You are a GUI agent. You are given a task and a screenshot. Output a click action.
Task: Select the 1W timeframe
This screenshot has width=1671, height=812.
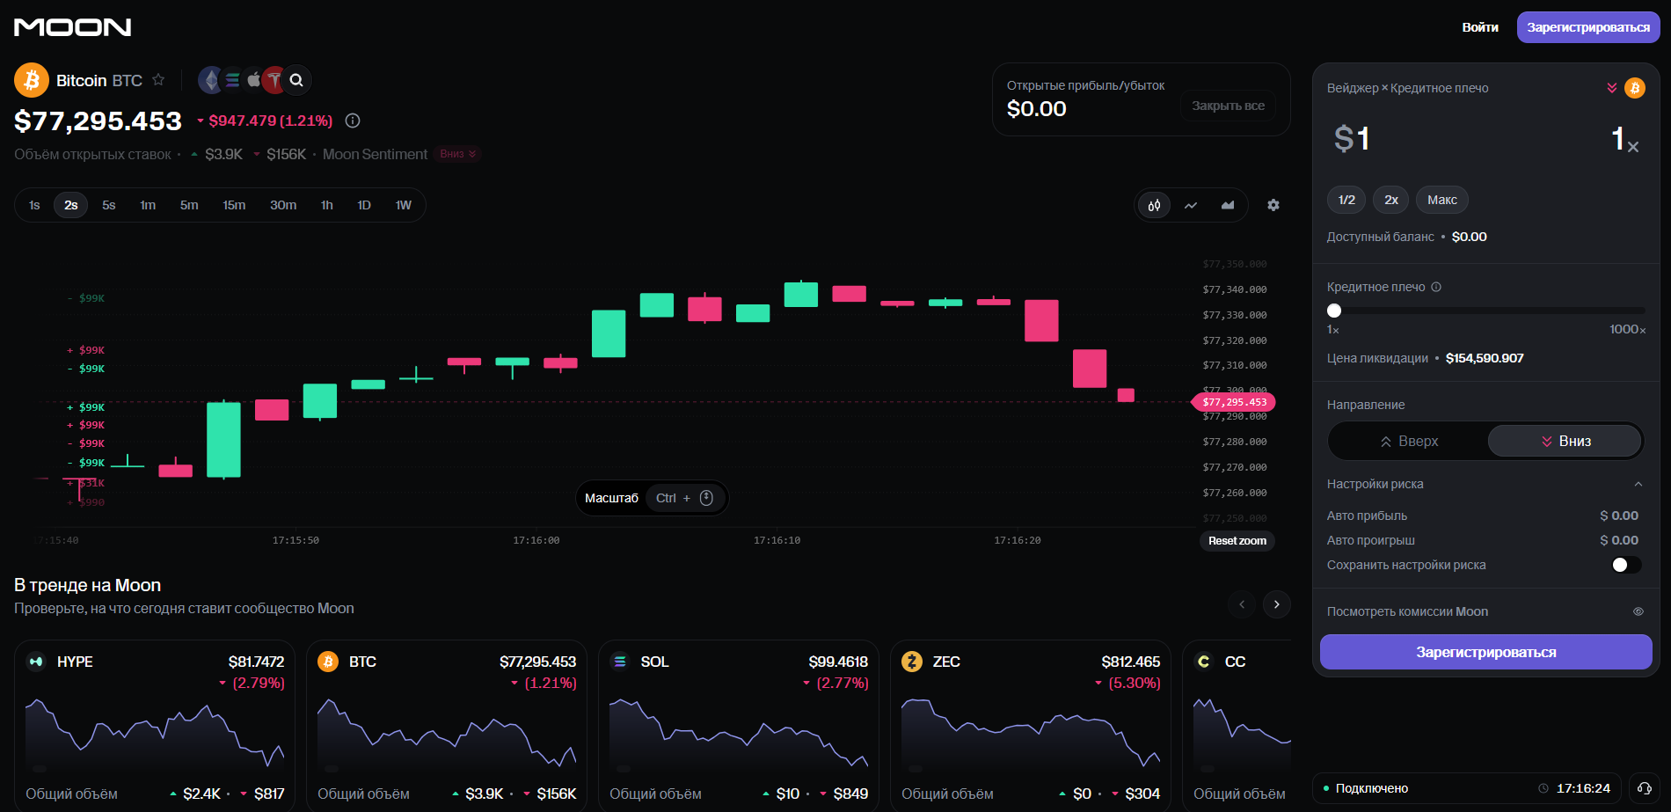pyautogui.click(x=404, y=205)
